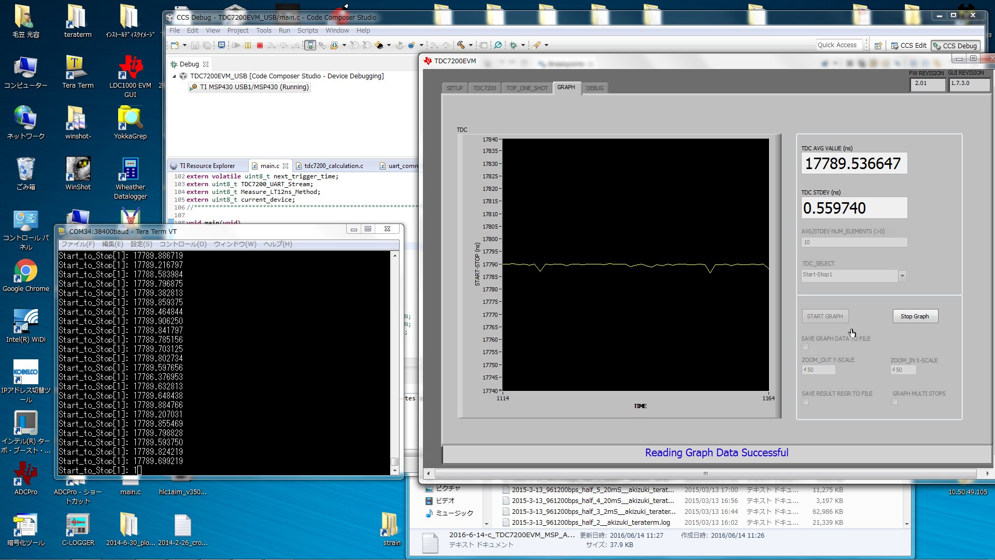
Task: Click the green search icon in CCS toolbar
Action: coord(498,45)
